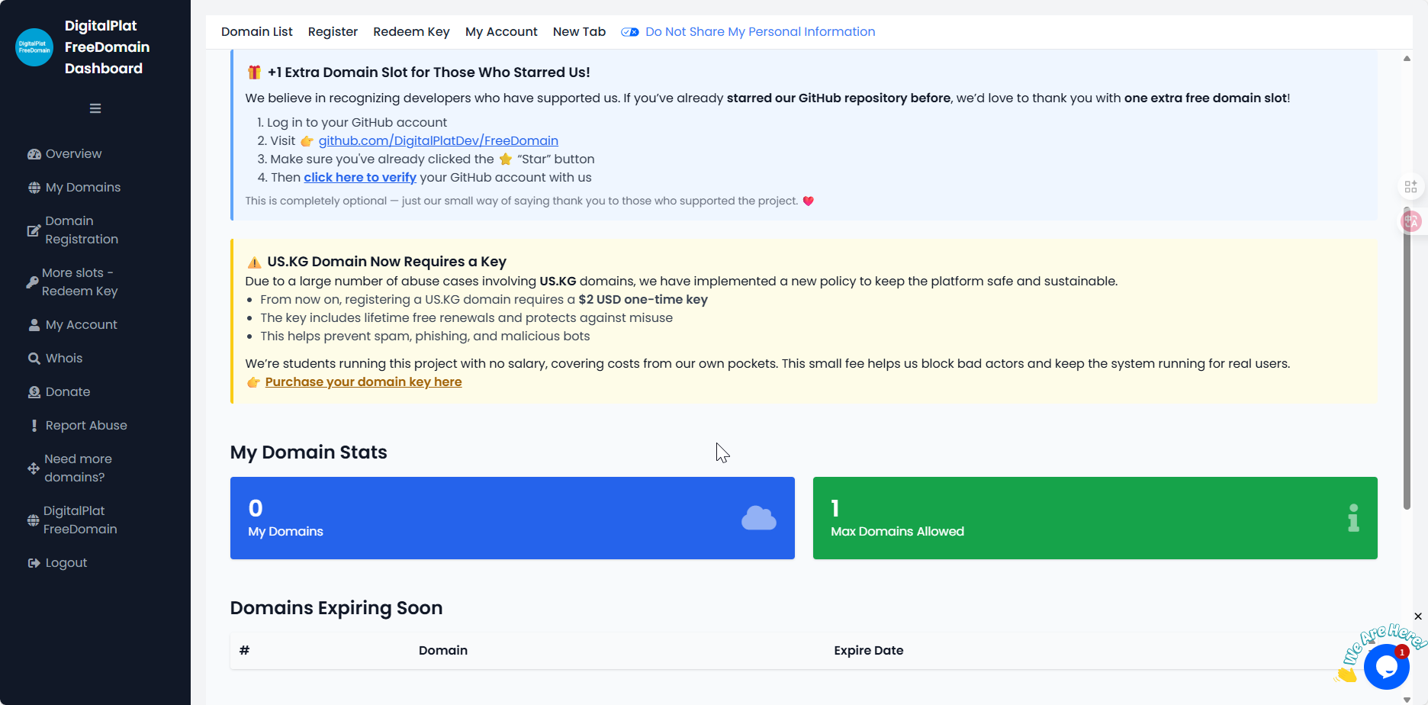Open the Register tab in top navigation
This screenshot has width=1428, height=705.
click(333, 31)
